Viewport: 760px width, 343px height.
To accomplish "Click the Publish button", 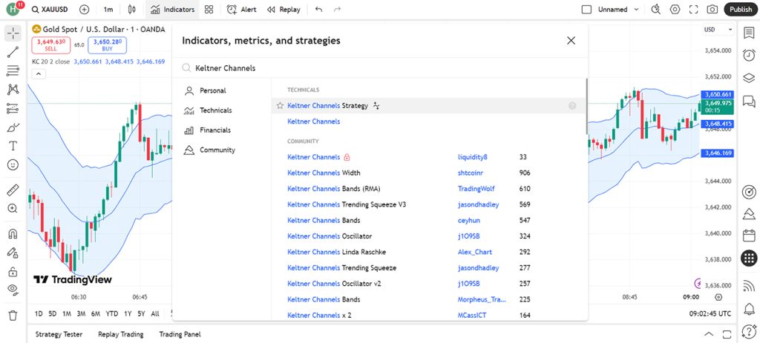I will pos(741,9).
